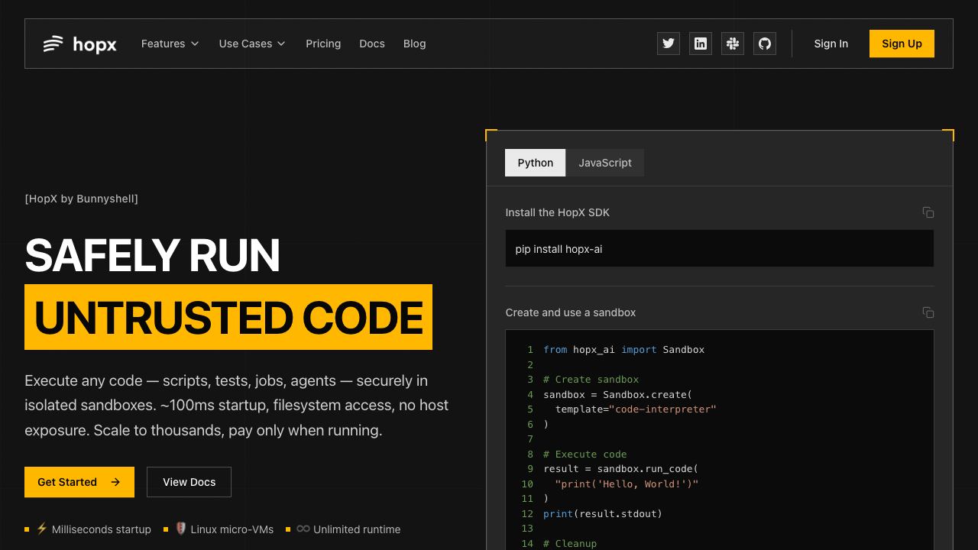Click 'Create and use a sandbox' label
This screenshot has height=550, width=978.
[x=571, y=312]
